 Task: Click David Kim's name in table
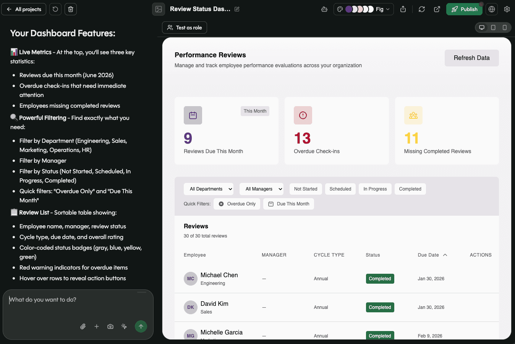(214, 304)
